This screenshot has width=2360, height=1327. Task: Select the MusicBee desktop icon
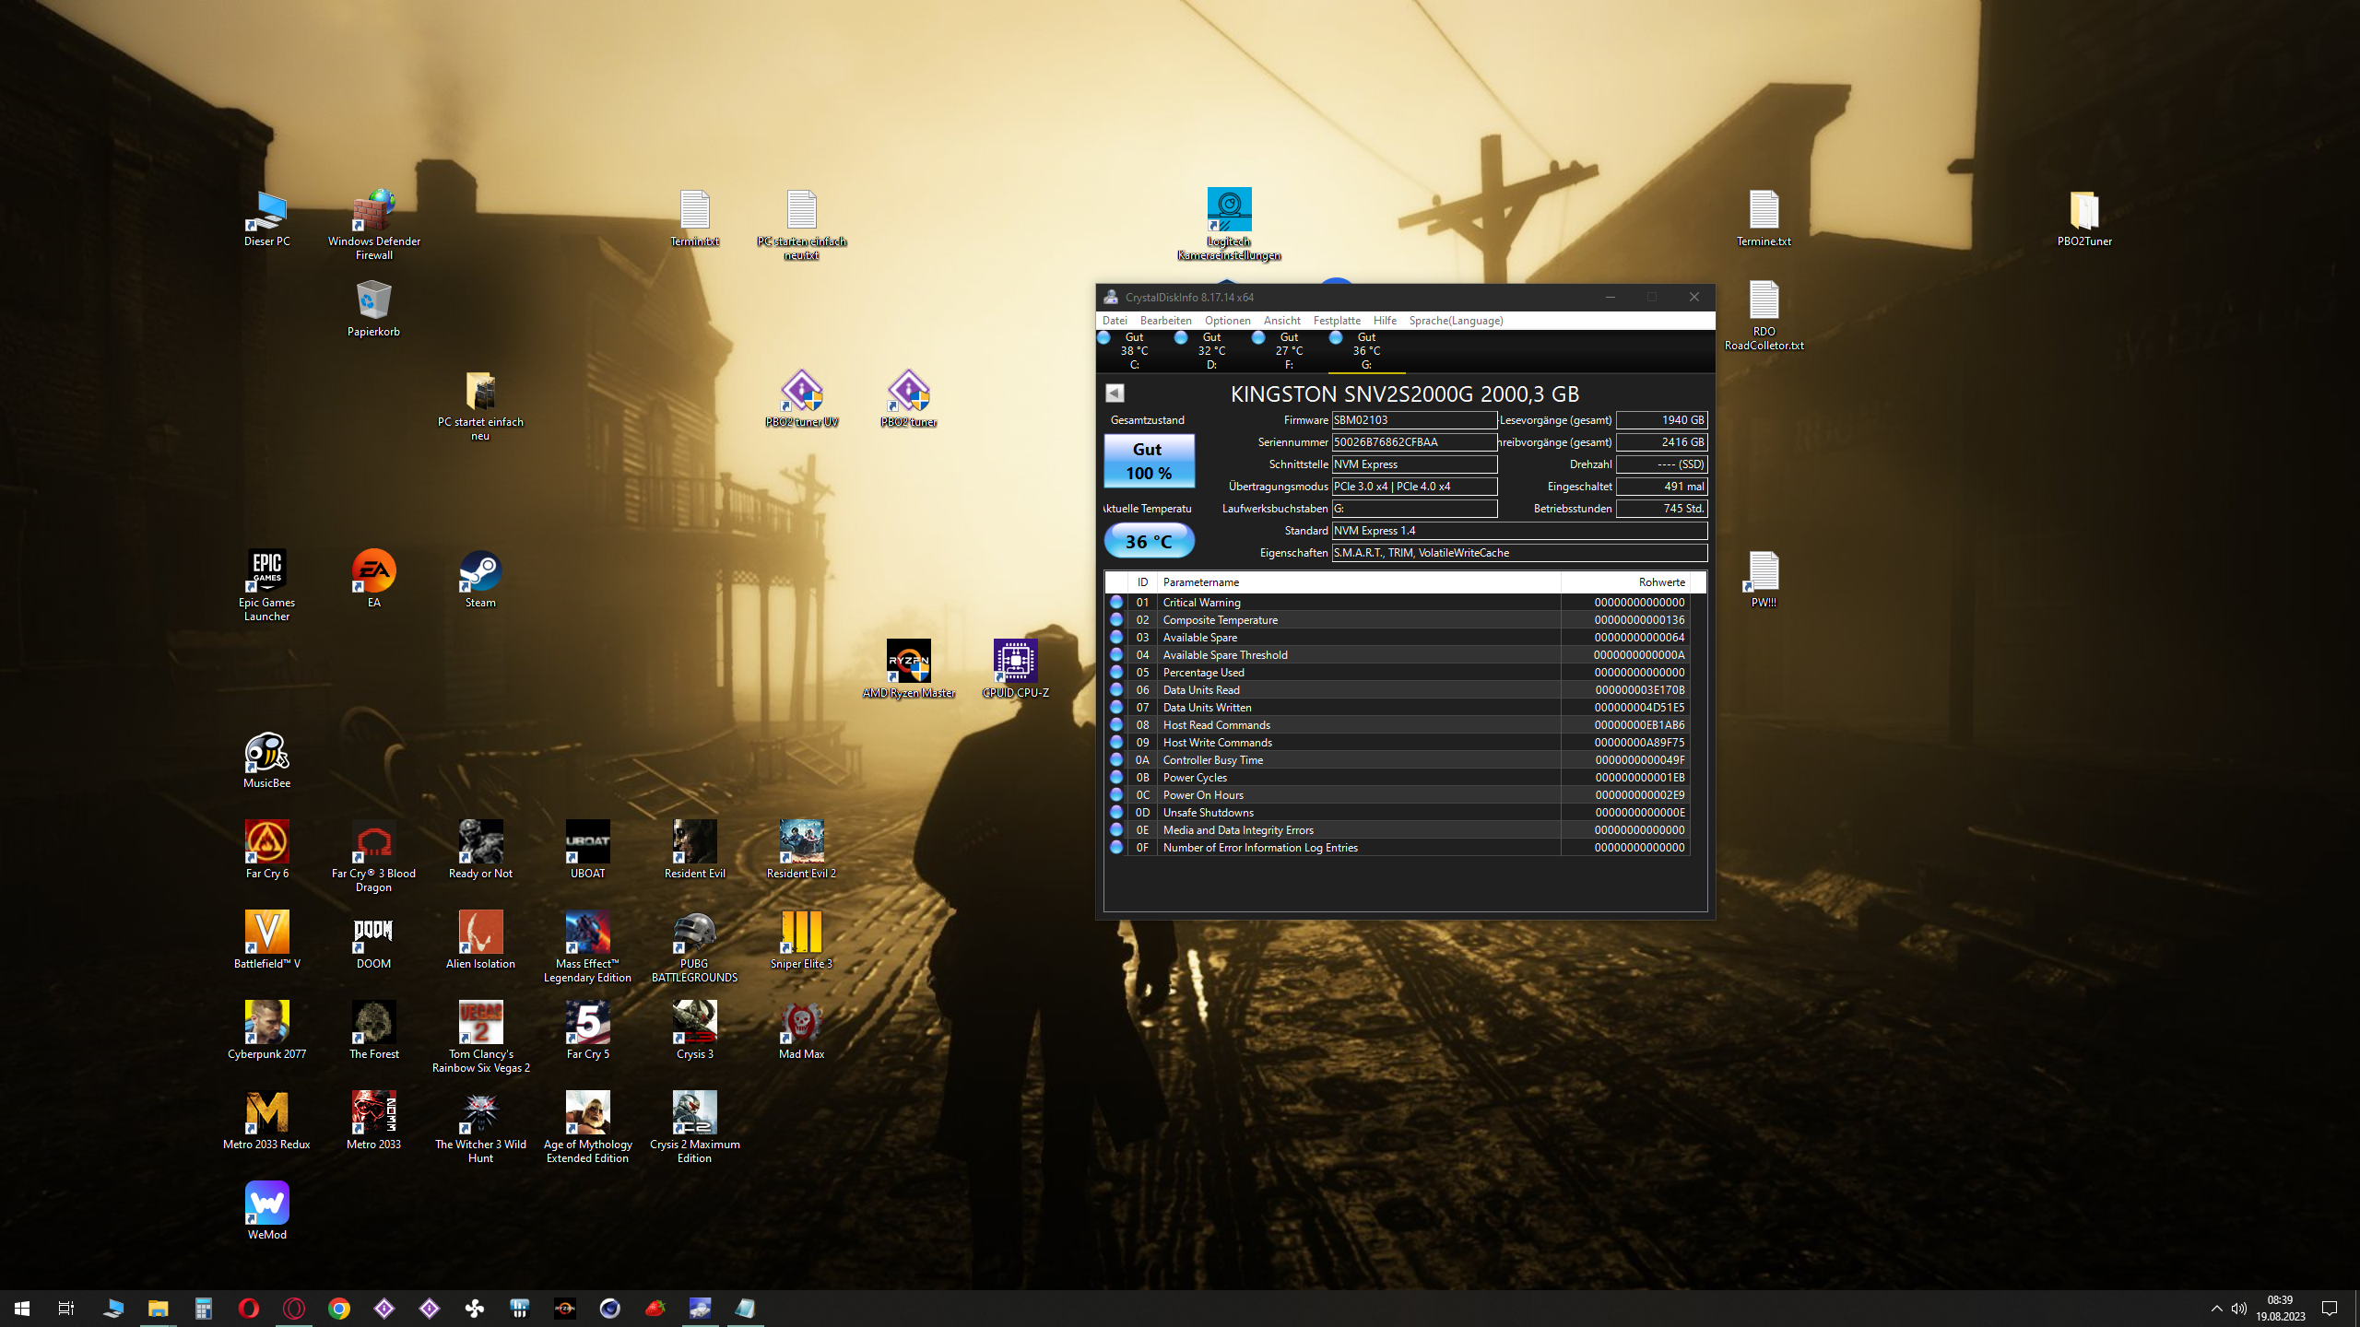[x=266, y=753]
